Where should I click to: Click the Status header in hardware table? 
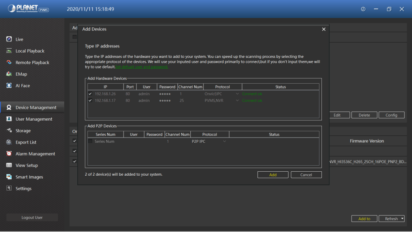point(280,87)
